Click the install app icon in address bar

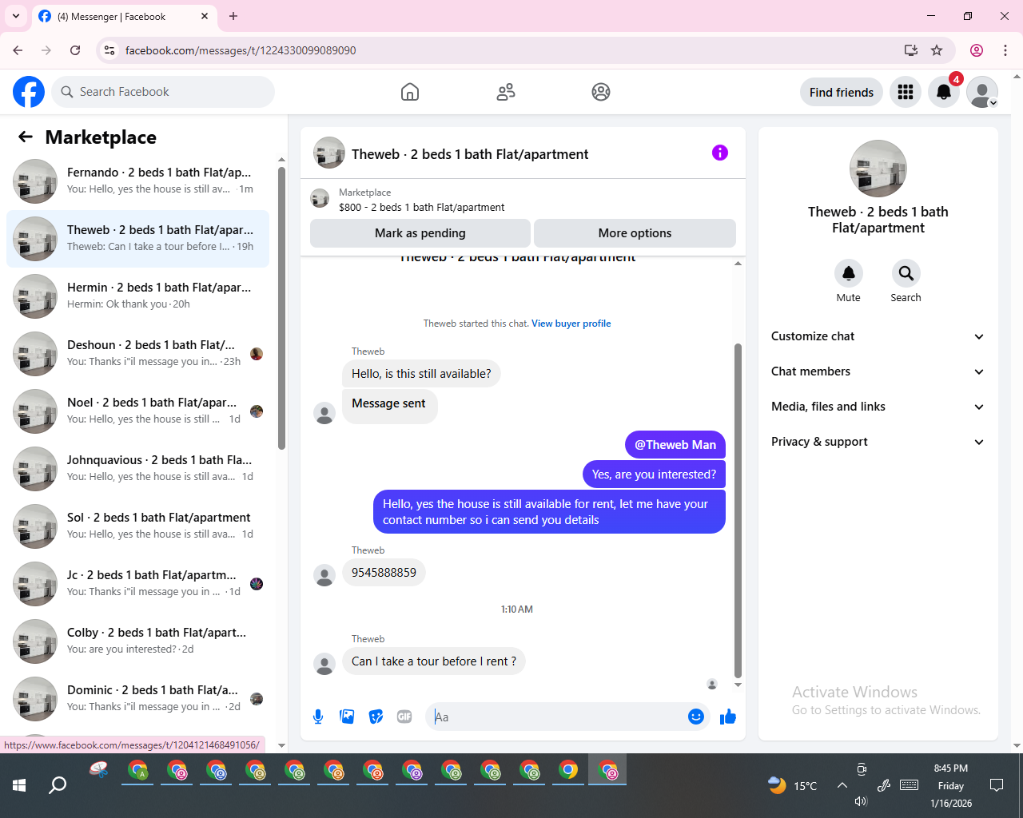pos(911,50)
